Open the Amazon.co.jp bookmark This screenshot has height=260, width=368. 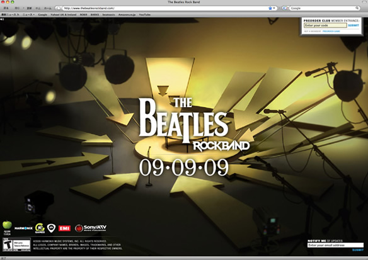pyautogui.click(x=127, y=14)
